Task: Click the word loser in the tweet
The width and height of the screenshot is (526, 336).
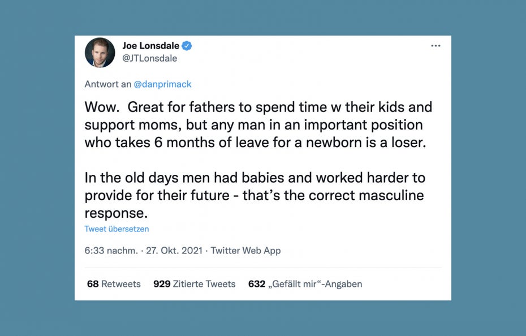Action: [x=408, y=143]
